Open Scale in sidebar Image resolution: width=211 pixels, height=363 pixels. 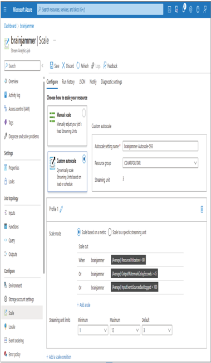[x=22, y=313]
